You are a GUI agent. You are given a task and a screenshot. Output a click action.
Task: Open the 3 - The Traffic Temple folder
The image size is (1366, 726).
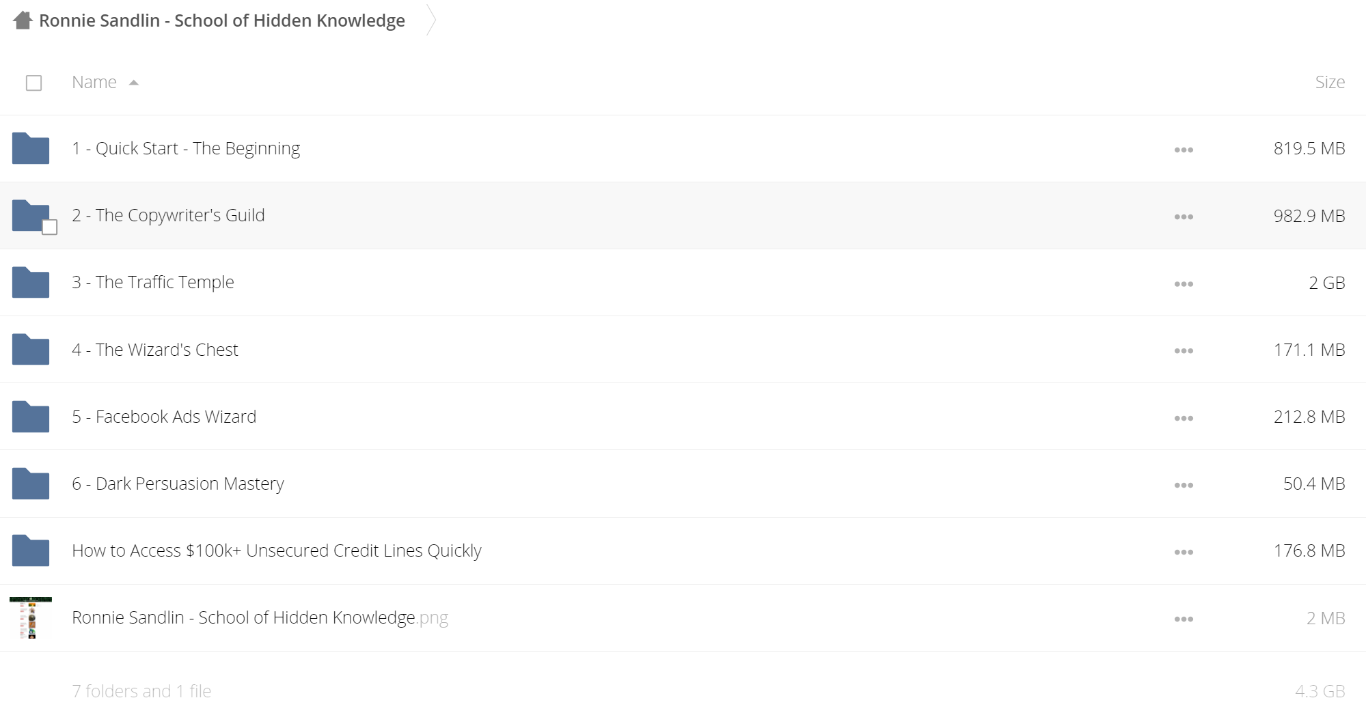click(153, 282)
